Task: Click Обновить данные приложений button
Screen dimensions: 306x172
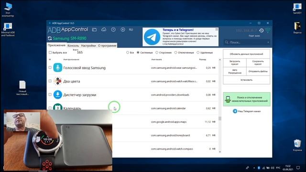Action: 247,54
